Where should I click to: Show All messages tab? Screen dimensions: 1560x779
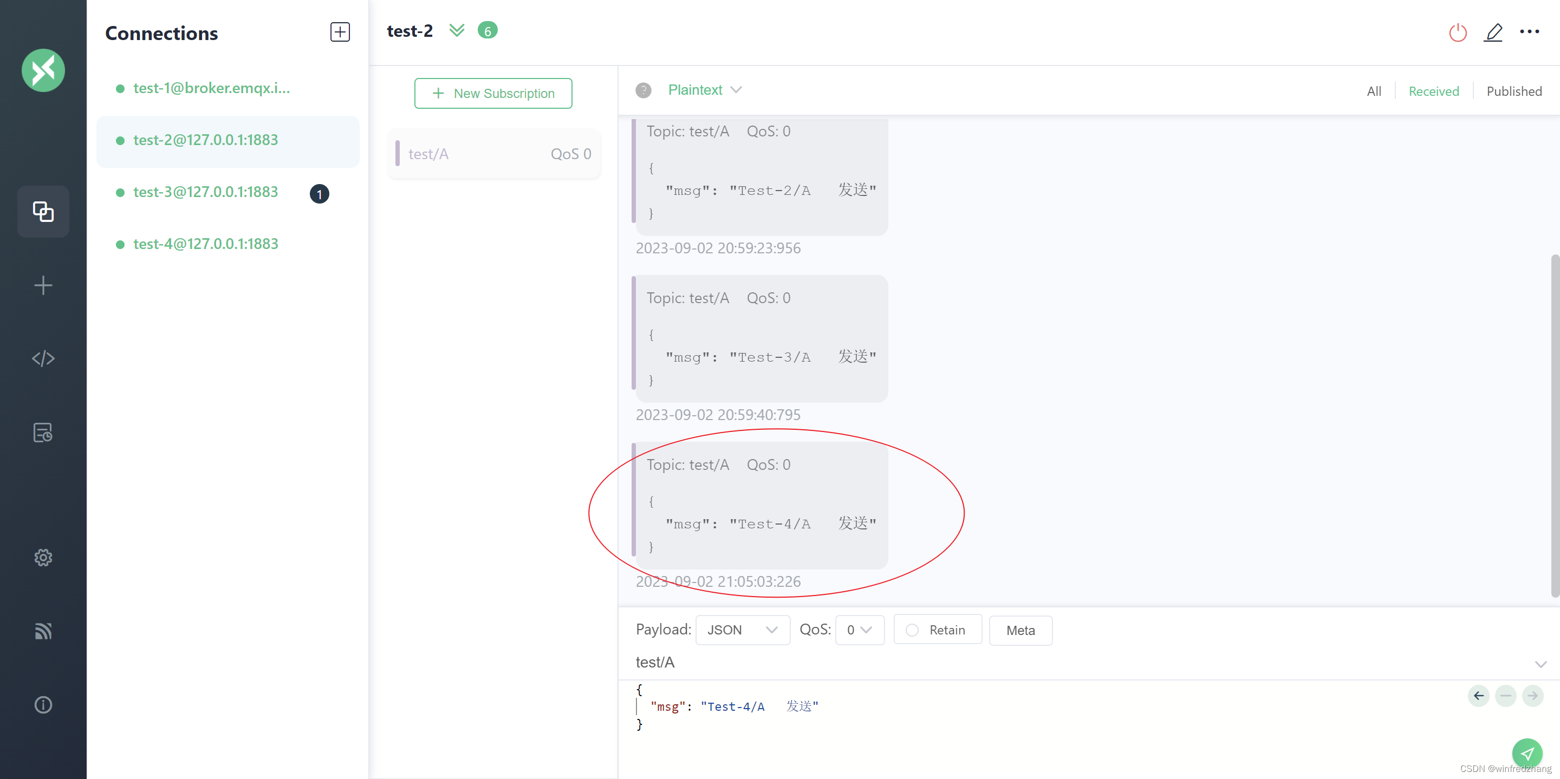(x=1374, y=91)
